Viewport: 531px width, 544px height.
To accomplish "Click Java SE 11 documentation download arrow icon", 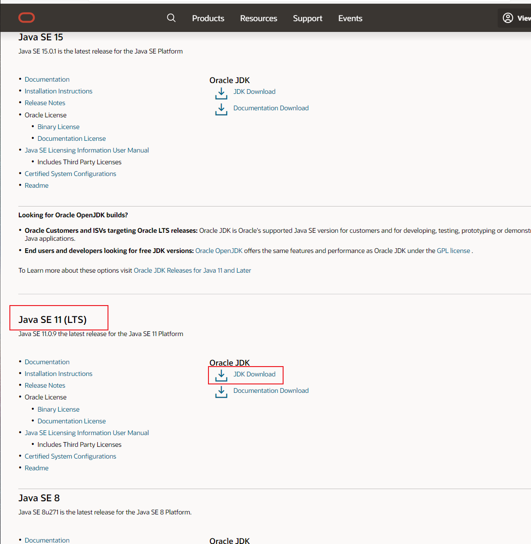I will (x=221, y=392).
